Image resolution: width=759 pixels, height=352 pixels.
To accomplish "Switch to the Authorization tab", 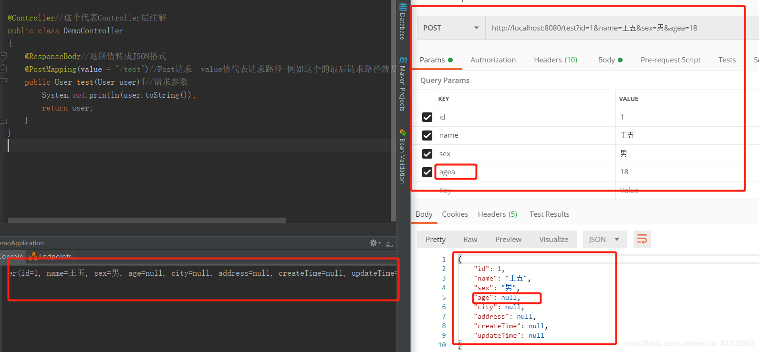I will 493,60.
